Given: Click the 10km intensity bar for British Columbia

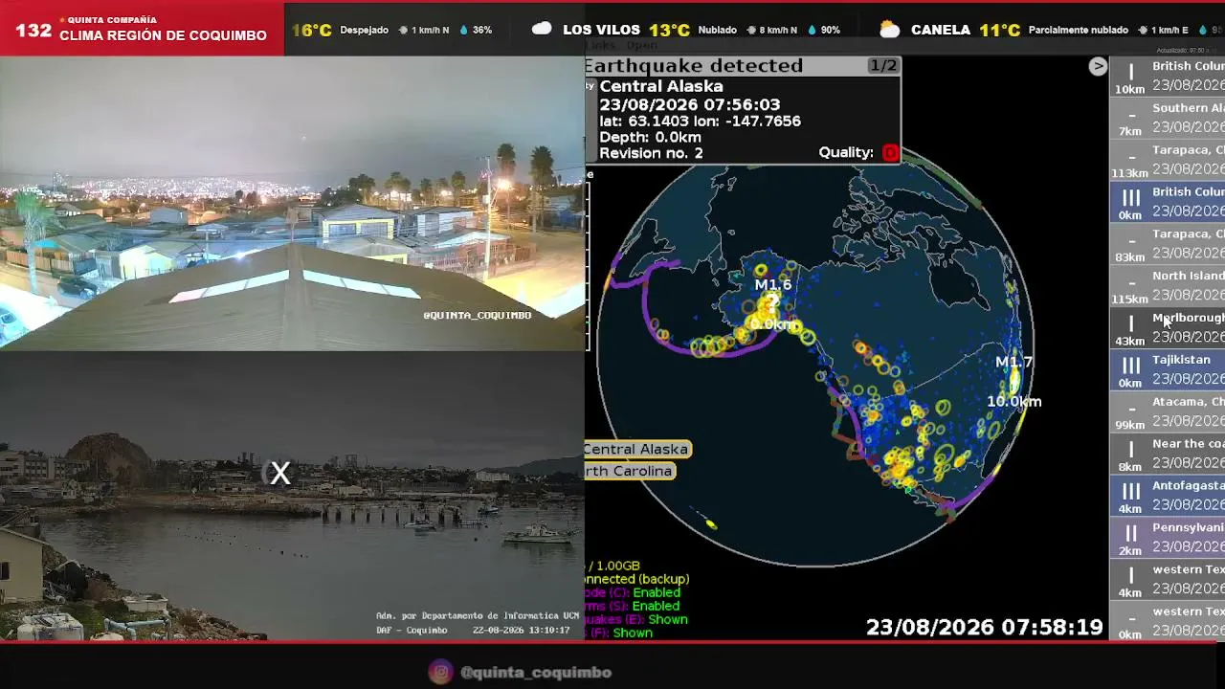Looking at the screenshot, I should [1130, 72].
